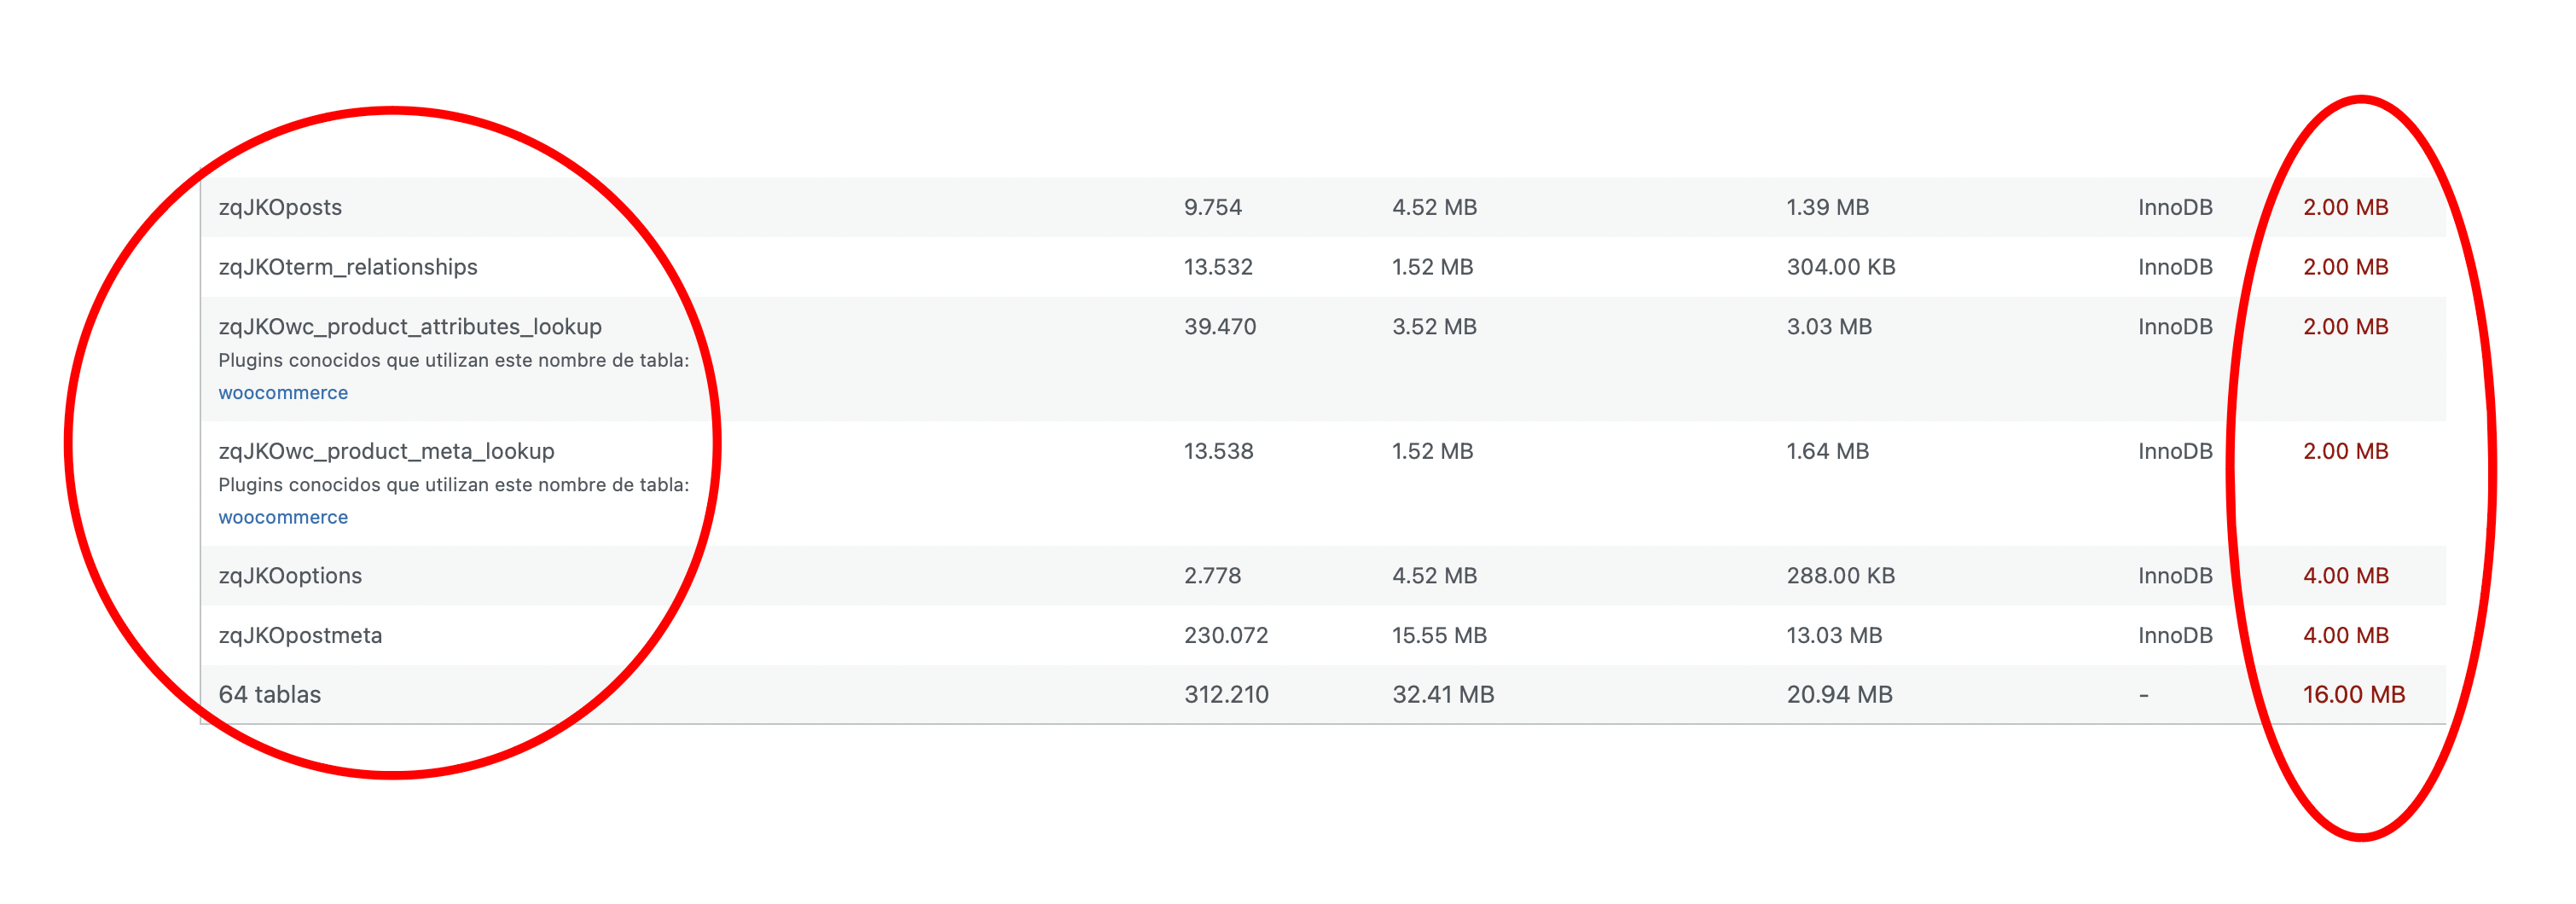Click the zqJKOposts table name

coord(280,207)
